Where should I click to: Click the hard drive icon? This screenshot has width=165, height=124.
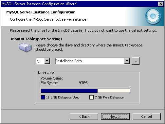25,47
